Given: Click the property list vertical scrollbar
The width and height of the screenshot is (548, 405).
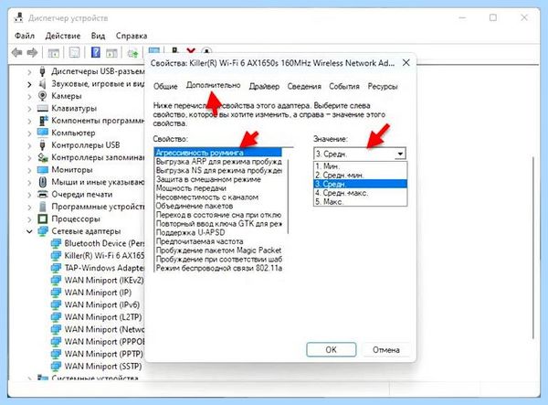Looking at the screenshot, I should click(289, 197).
